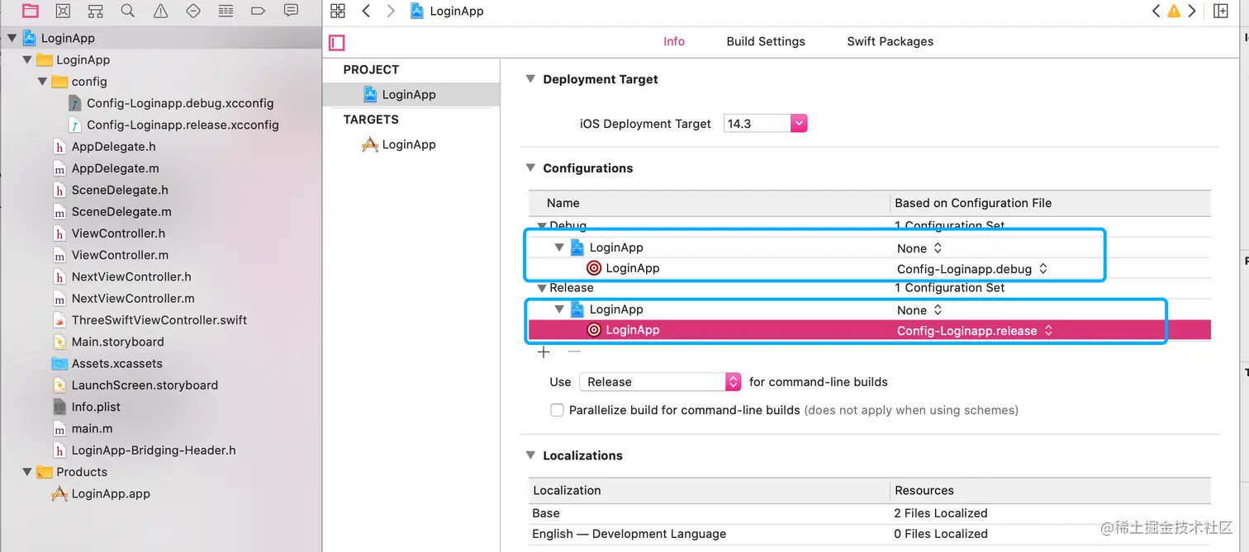This screenshot has width=1249, height=552.
Task: Open Main.storyboard in the navigator
Action: point(117,342)
